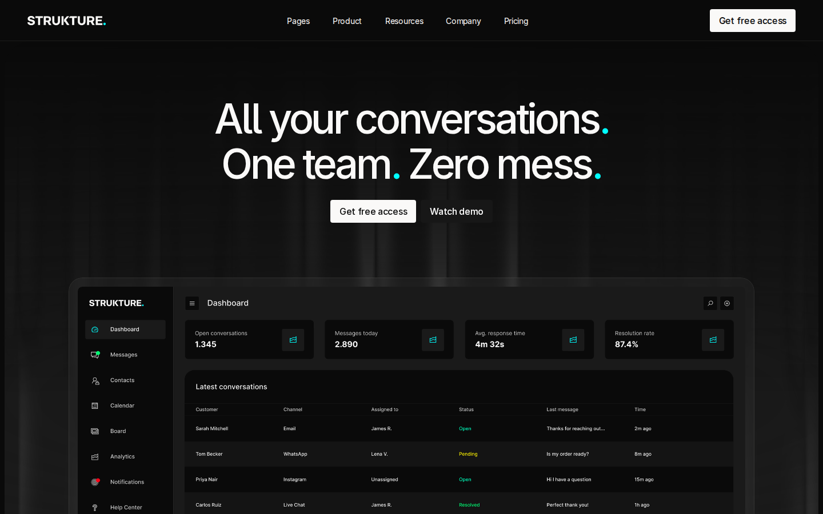Screen dimensions: 823x514
Task: Click the Board icon in sidebar
Action: pyautogui.click(x=95, y=431)
